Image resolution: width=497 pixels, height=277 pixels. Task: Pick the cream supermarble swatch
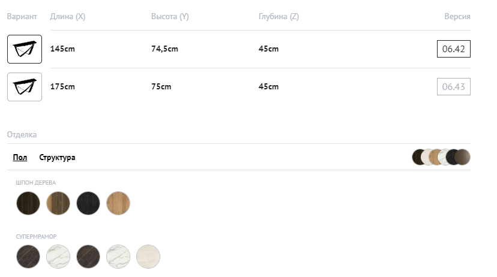coord(148,257)
